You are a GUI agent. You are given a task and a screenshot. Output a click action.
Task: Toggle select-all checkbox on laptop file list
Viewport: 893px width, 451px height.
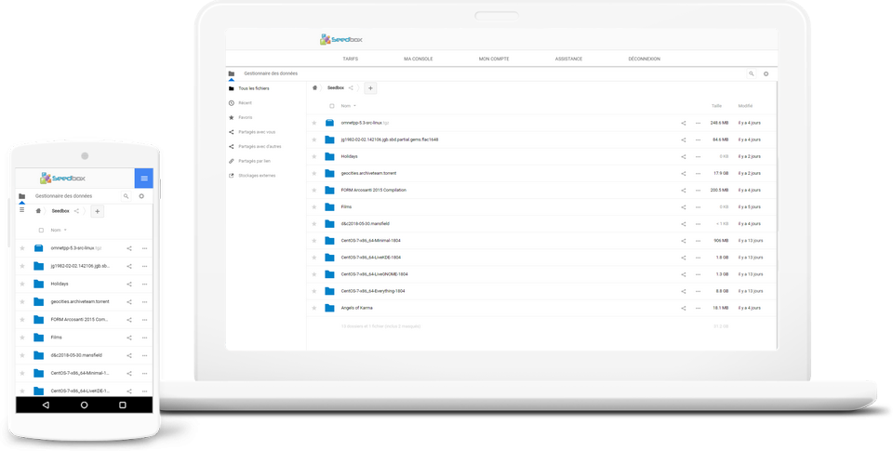coord(331,106)
